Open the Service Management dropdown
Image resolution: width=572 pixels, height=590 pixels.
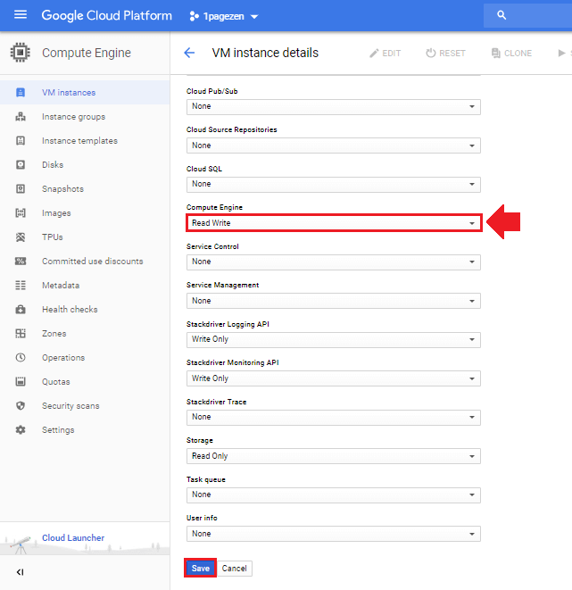click(x=333, y=301)
